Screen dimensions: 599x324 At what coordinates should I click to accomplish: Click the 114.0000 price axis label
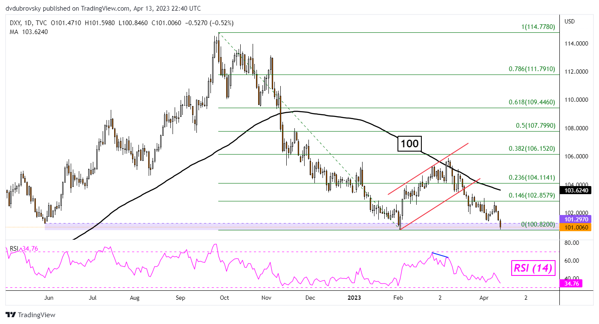pyautogui.click(x=577, y=43)
